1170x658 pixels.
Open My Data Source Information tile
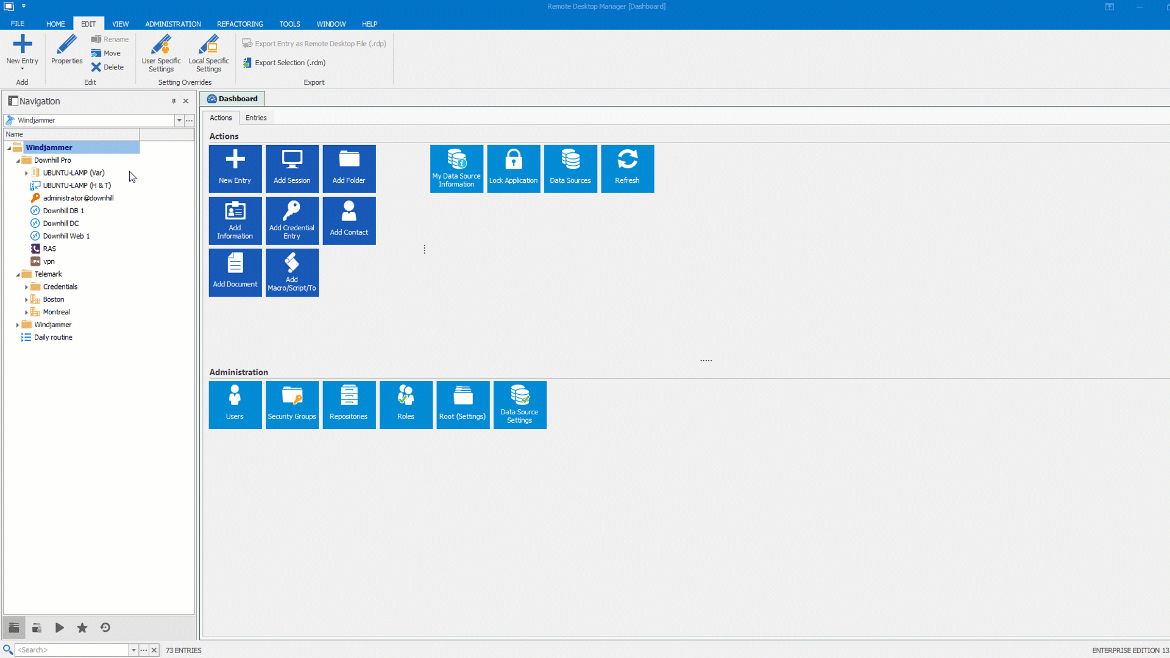tap(456, 169)
